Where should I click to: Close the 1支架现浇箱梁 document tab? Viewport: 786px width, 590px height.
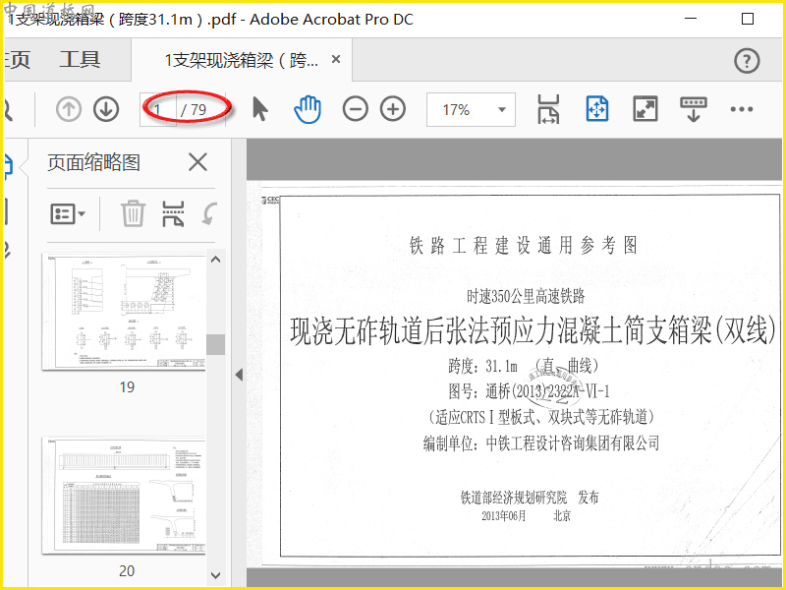336,59
